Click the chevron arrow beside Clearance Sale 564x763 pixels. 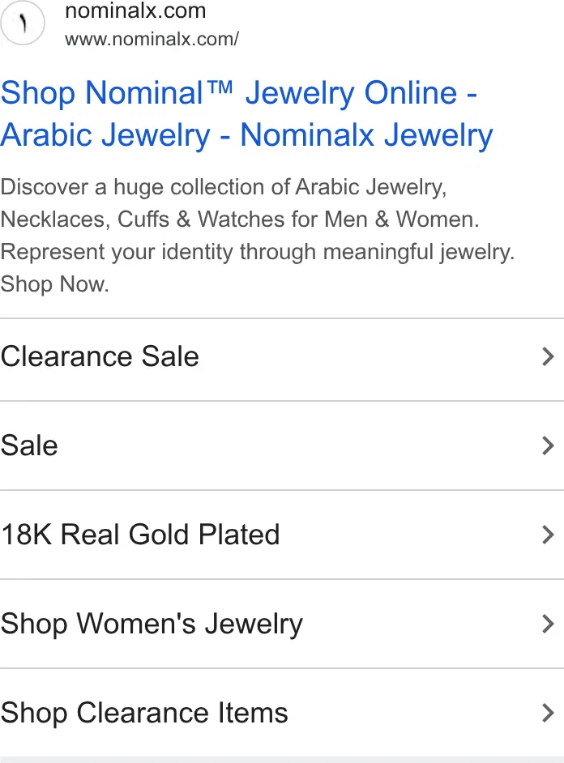pyautogui.click(x=548, y=356)
